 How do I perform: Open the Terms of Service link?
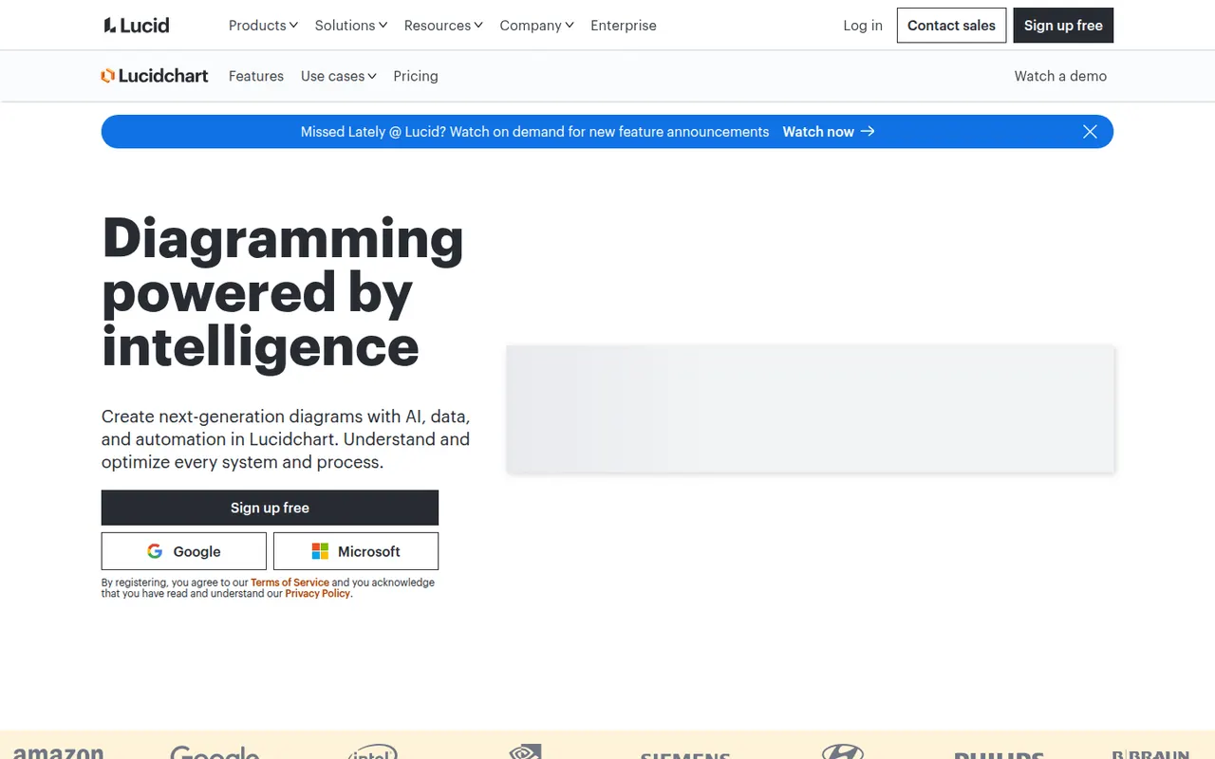pyautogui.click(x=290, y=583)
